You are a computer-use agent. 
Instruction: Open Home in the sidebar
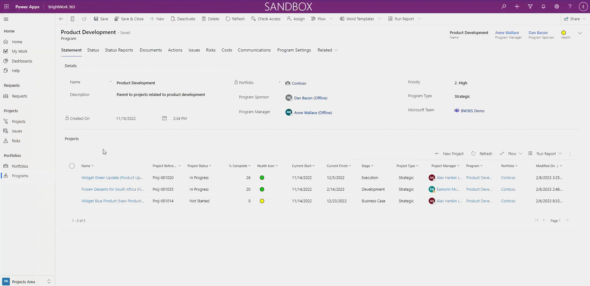point(17,42)
